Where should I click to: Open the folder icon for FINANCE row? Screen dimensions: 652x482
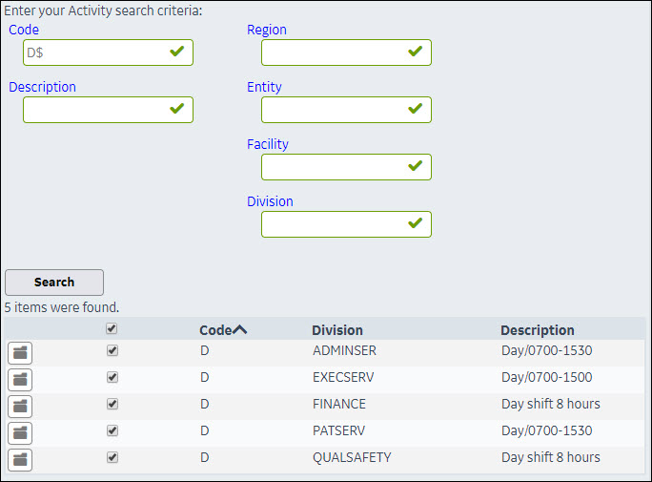tap(20, 406)
